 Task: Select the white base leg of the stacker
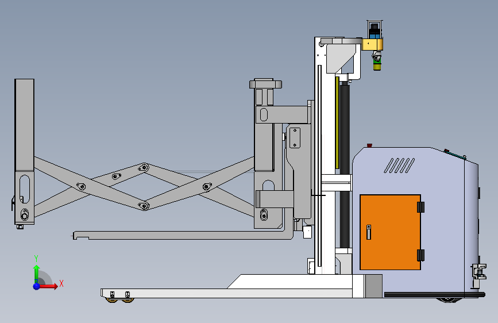[x=226, y=293]
